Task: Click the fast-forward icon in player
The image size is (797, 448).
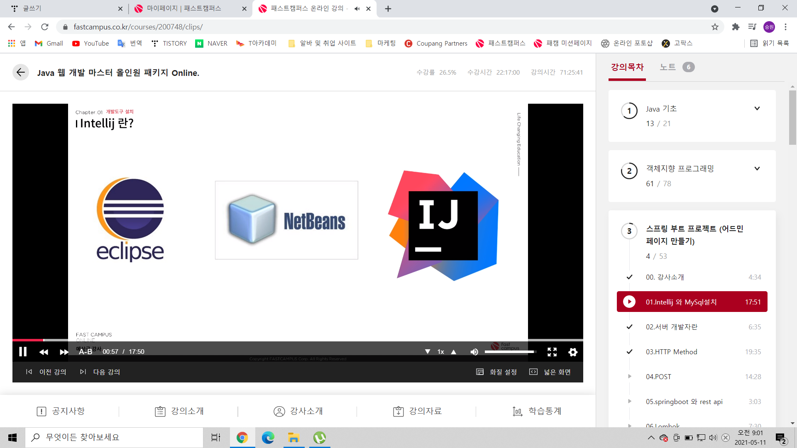Action: point(64,352)
